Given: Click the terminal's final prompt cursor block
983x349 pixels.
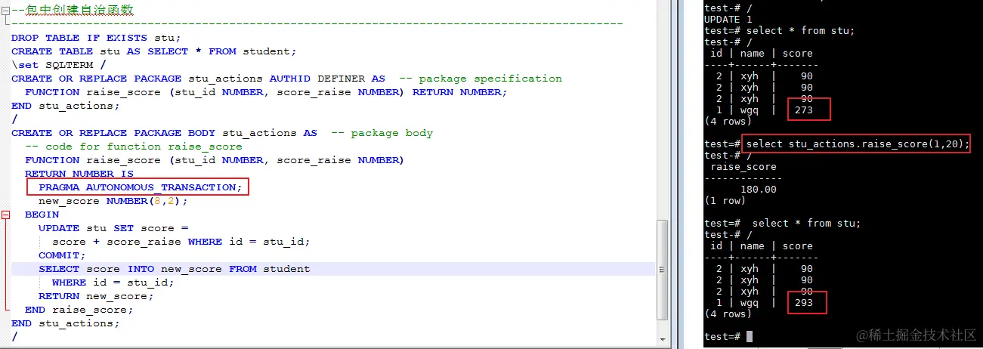Looking at the screenshot, I should click(x=750, y=337).
